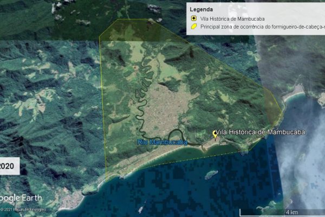Click the Vila Histórica square legend icon

[x=193, y=18]
